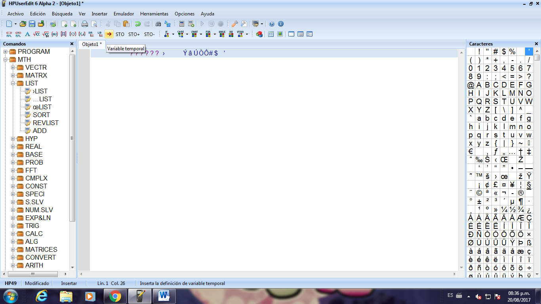The height and width of the screenshot is (304, 541).
Task: Save with the blue floppy disk icon
Action: [32, 24]
